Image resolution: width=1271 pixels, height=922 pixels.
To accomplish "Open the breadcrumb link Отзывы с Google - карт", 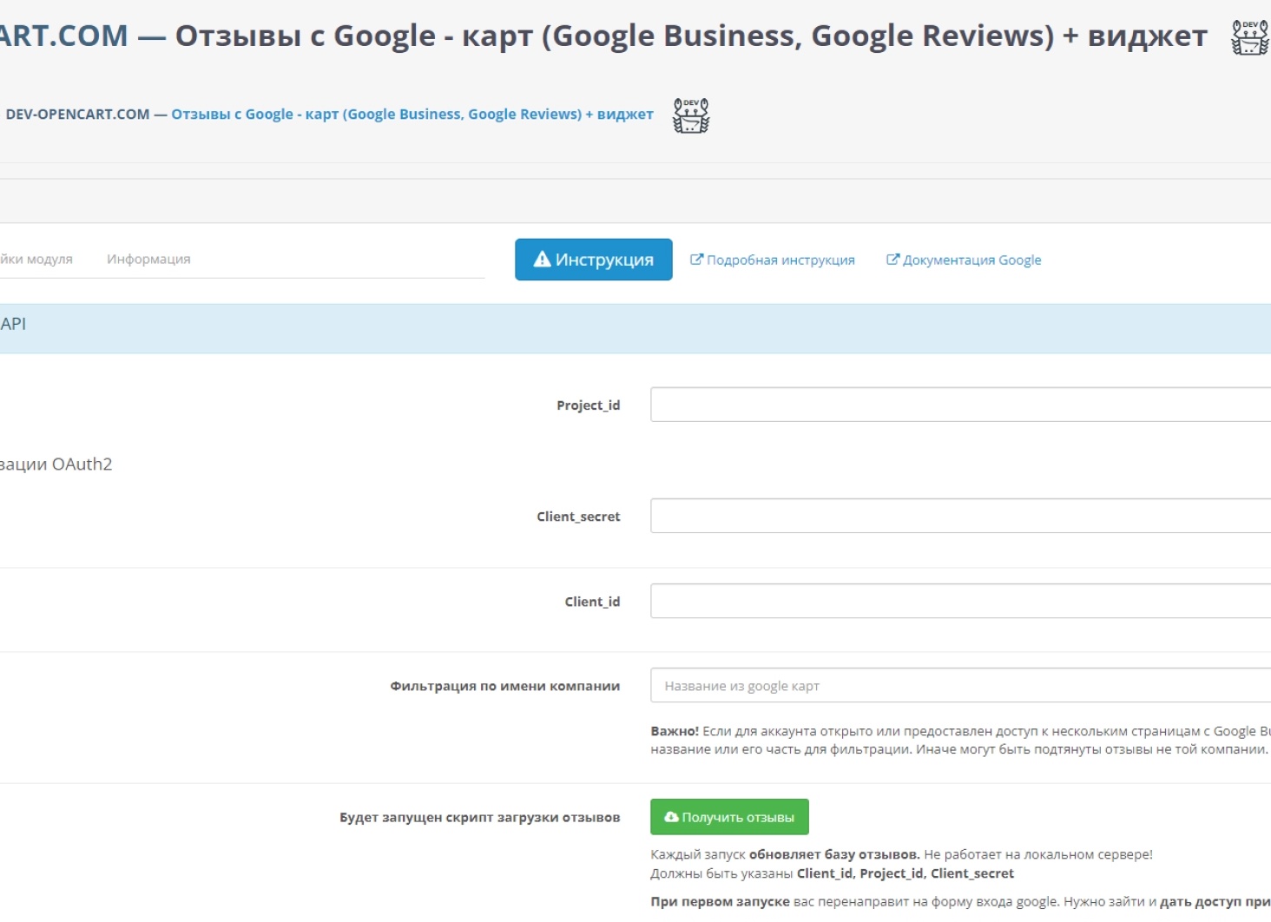I will click(x=412, y=114).
